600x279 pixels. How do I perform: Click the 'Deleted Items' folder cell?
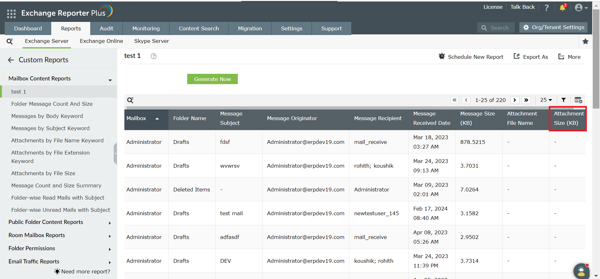(x=192, y=190)
